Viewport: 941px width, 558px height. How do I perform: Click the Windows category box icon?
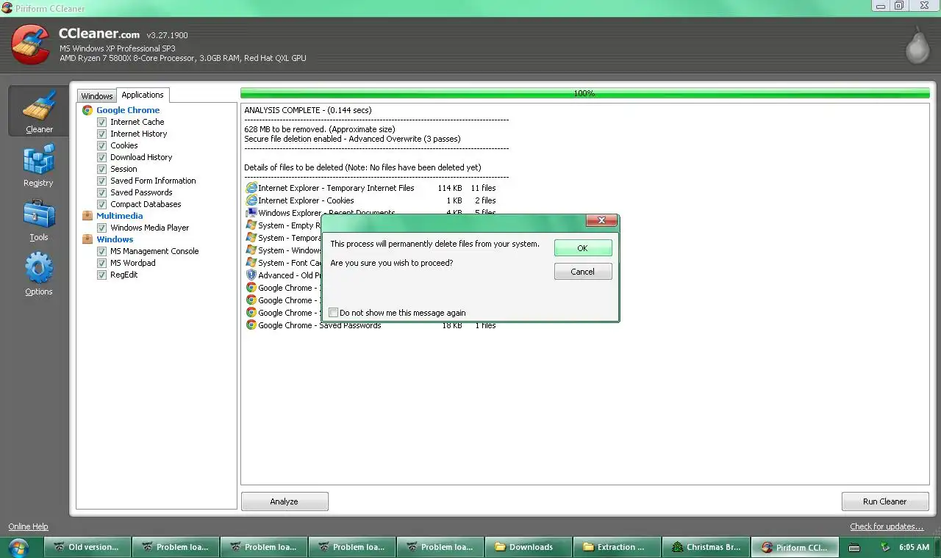click(x=87, y=239)
